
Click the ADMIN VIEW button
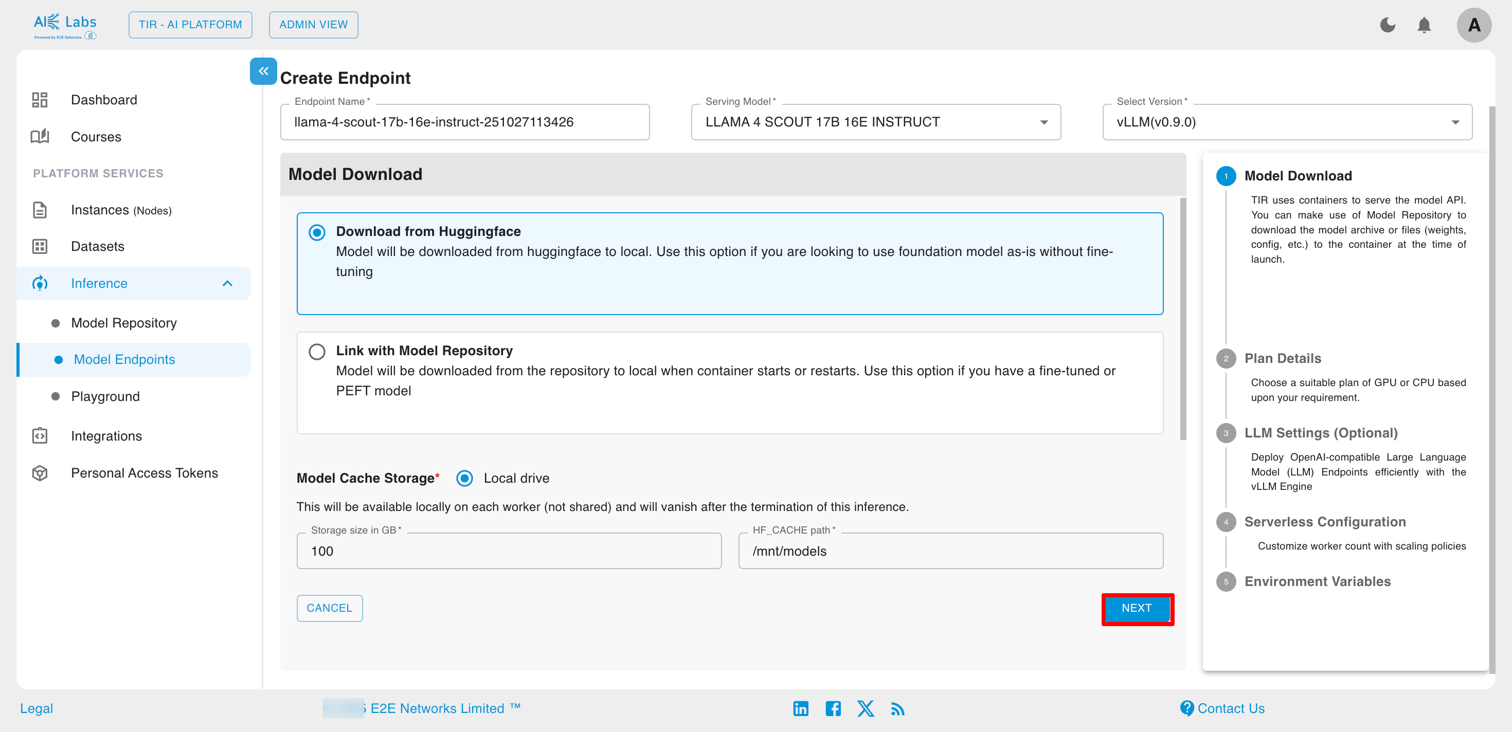point(313,25)
